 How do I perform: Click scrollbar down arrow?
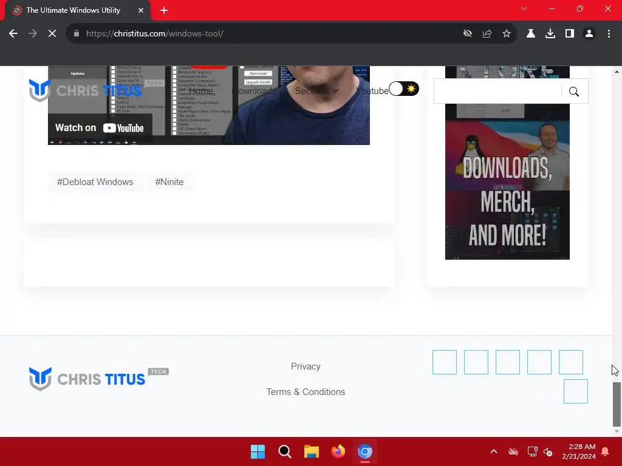[x=617, y=431]
